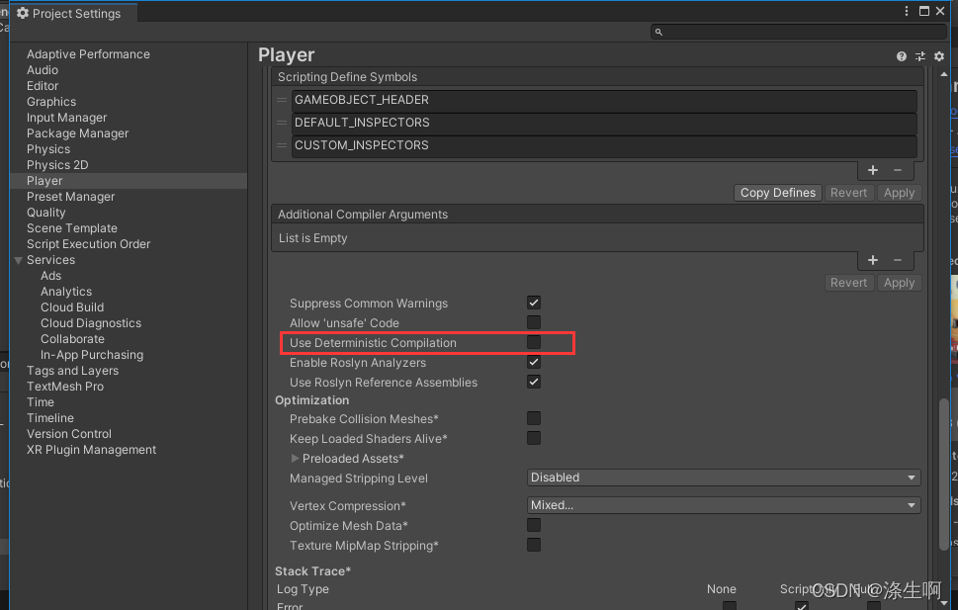Grab the drag handle of CUSTOM_INSPECTORS

tap(282, 145)
